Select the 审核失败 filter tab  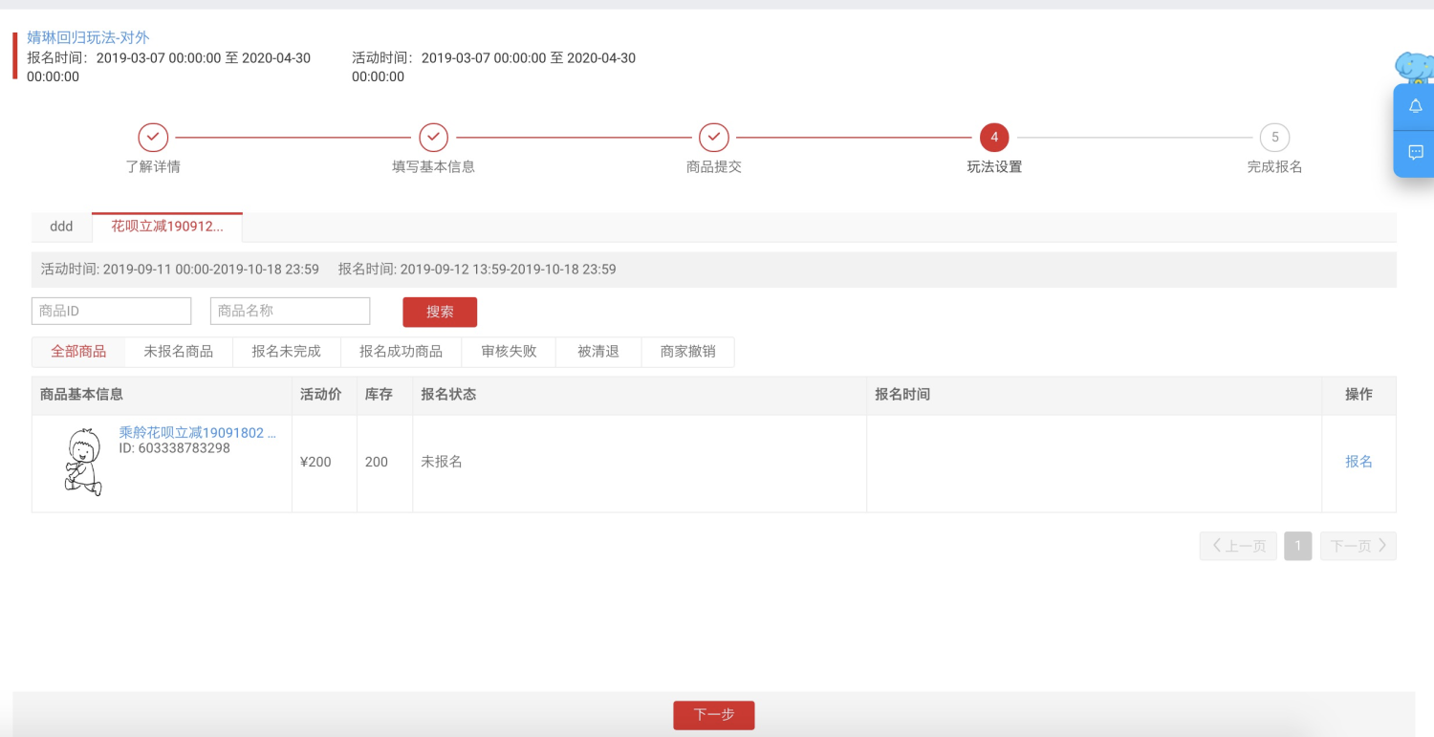click(x=509, y=352)
